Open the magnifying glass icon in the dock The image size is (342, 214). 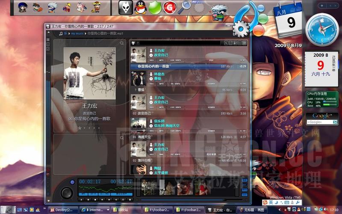point(184,7)
